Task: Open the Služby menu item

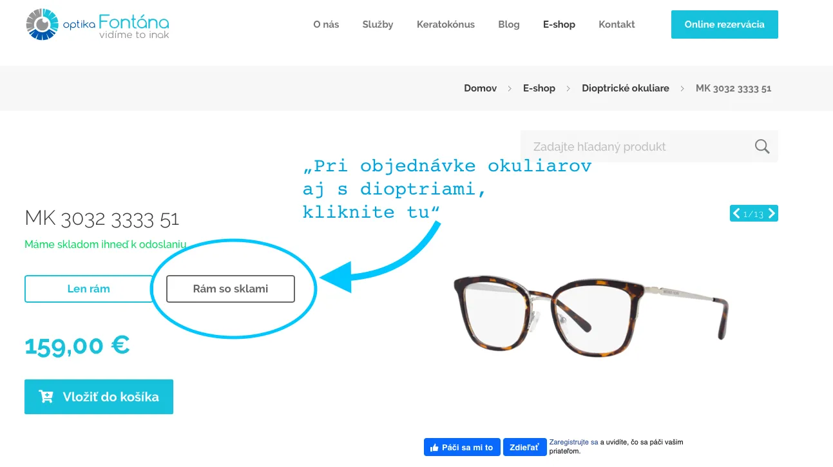Action: (x=378, y=24)
